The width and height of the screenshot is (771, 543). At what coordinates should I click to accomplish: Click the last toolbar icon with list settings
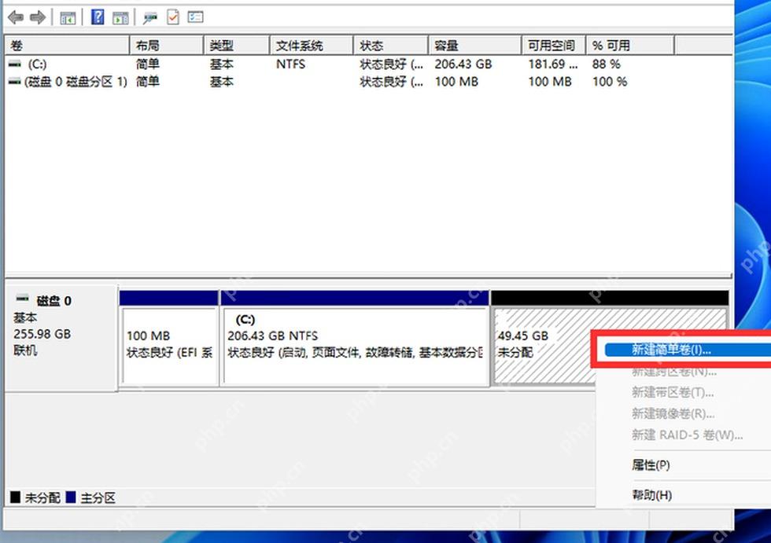click(x=195, y=17)
